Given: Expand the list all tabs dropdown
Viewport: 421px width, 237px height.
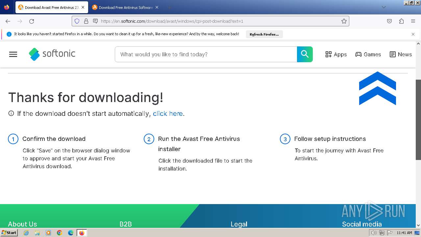Looking at the screenshot, I should pyautogui.click(x=384, y=7).
